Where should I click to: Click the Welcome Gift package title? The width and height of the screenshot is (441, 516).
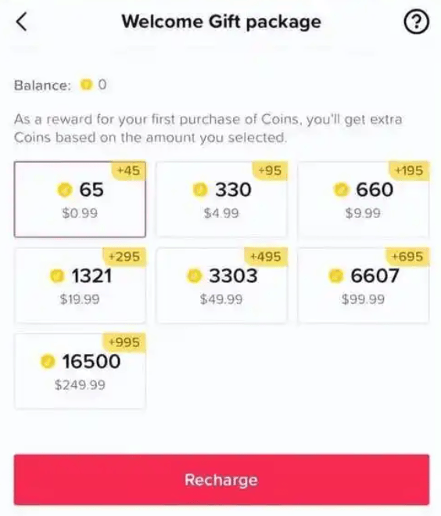coord(221,22)
